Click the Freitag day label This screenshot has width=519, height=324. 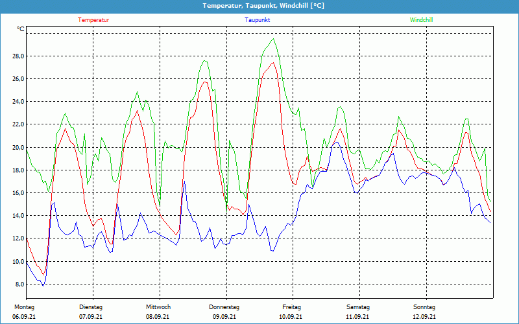291,307
